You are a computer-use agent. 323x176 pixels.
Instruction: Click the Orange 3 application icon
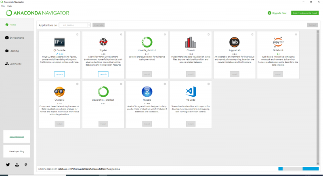tap(60, 91)
